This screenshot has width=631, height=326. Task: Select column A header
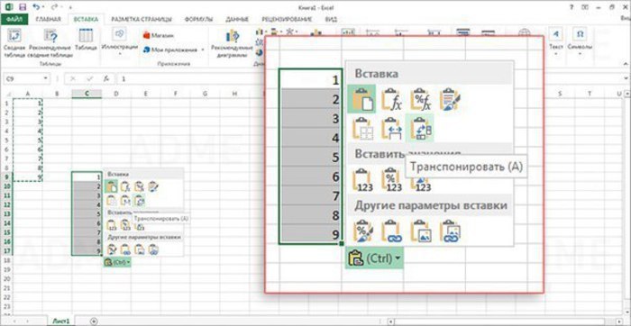[x=28, y=94]
